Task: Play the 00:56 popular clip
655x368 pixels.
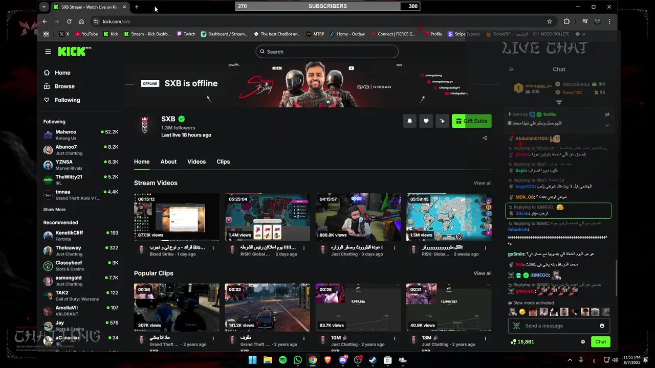Action: [177, 308]
